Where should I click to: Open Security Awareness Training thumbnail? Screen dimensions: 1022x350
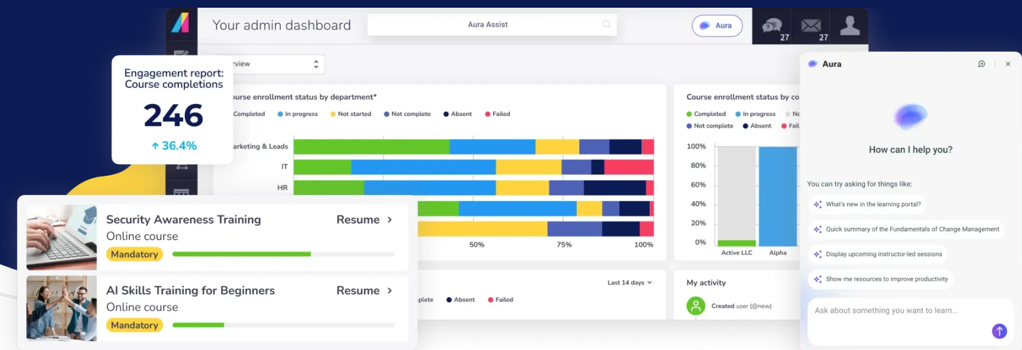(x=61, y=238)
